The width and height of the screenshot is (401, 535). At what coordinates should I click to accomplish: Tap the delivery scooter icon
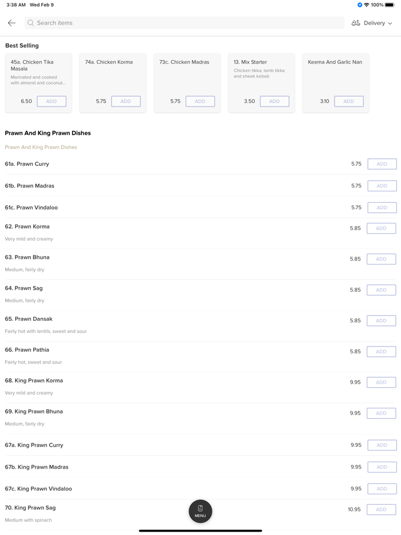click(x=356, y=23)
